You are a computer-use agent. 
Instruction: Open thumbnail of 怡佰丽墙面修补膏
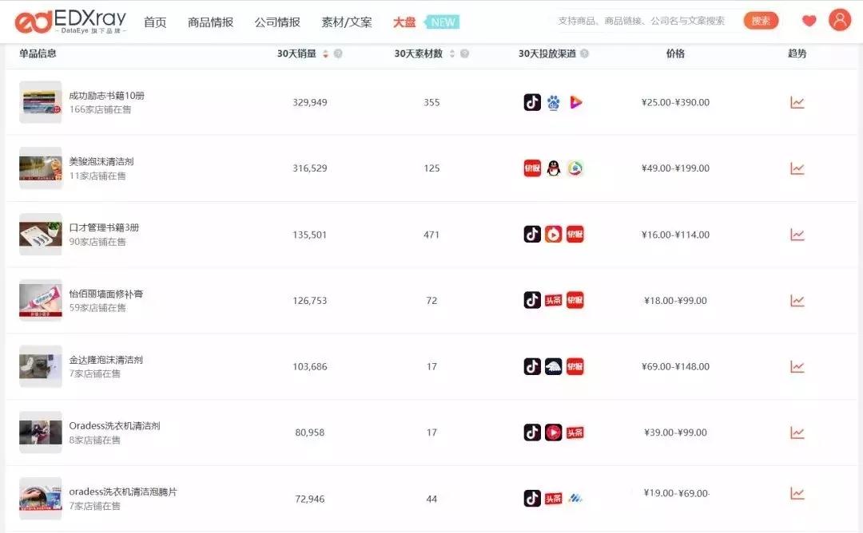pos(41,301)
